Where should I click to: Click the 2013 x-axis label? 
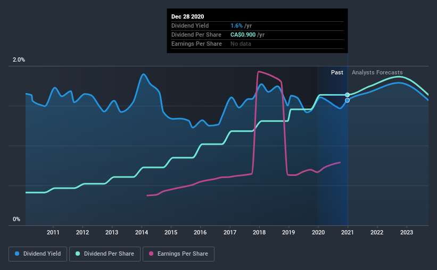(x=112, y=232)
